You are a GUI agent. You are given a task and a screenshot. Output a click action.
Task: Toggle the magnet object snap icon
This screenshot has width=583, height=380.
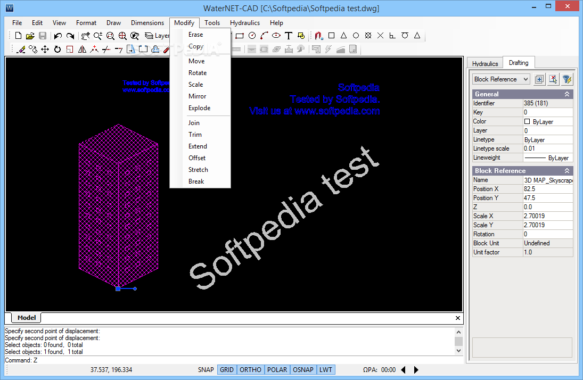[318, 36]
